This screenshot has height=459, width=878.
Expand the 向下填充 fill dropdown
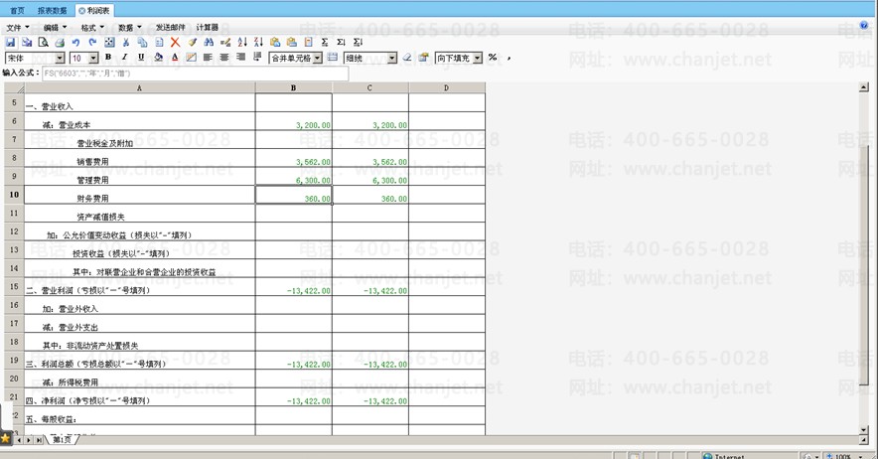pyautogui.click(x=479, y=59)
